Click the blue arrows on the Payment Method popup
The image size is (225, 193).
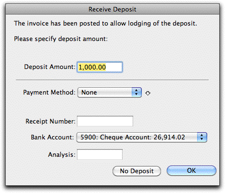(x=137, y=93)
